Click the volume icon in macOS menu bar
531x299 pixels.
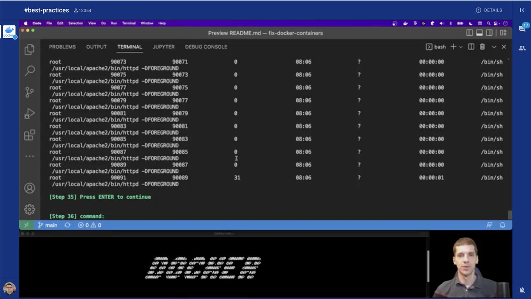click(x=442, y=23)
